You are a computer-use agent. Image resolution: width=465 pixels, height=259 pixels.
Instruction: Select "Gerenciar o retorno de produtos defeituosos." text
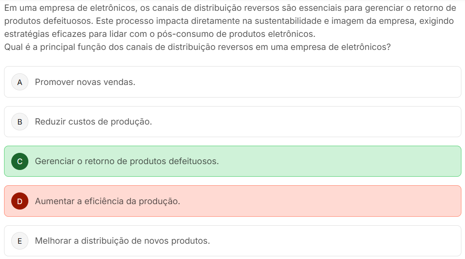126,161
